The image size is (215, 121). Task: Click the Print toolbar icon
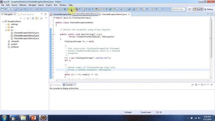(16, 9)
